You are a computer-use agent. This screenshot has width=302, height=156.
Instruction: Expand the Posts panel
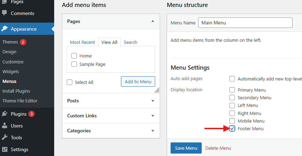(x=111, y=101)
